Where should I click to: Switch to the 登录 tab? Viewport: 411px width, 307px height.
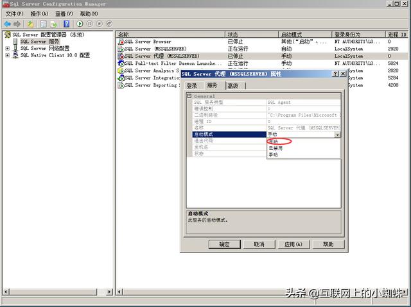point(192,86)
